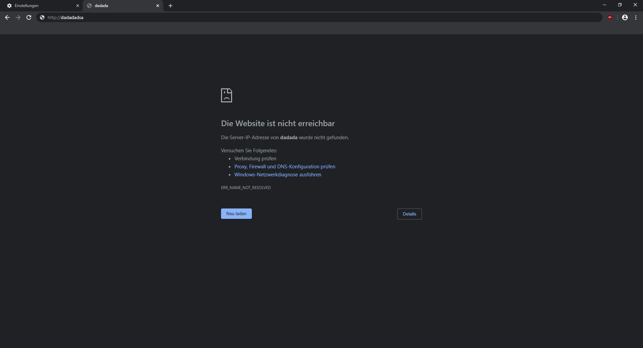Open the user profile icon
Image resolution: width=643 pixels, height=348 pixels.
coord(625,17)
